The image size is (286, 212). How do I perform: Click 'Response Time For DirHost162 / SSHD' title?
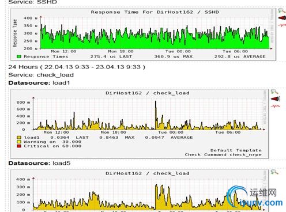pos(155,12)
